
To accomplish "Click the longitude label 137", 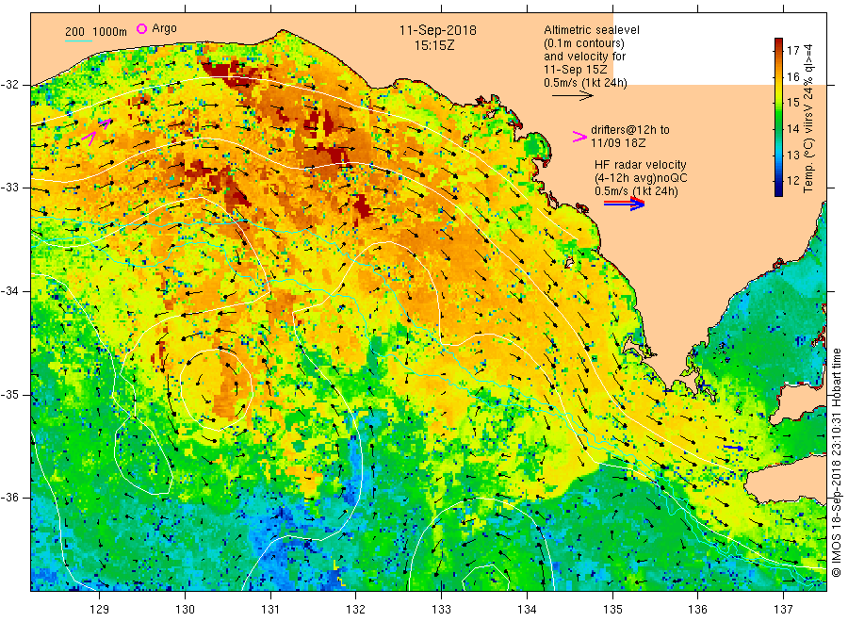I will coord(783,609).
